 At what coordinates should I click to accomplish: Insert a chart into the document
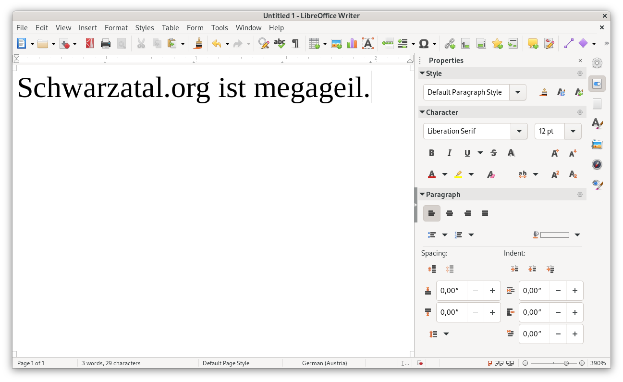[x=352, y=44]
